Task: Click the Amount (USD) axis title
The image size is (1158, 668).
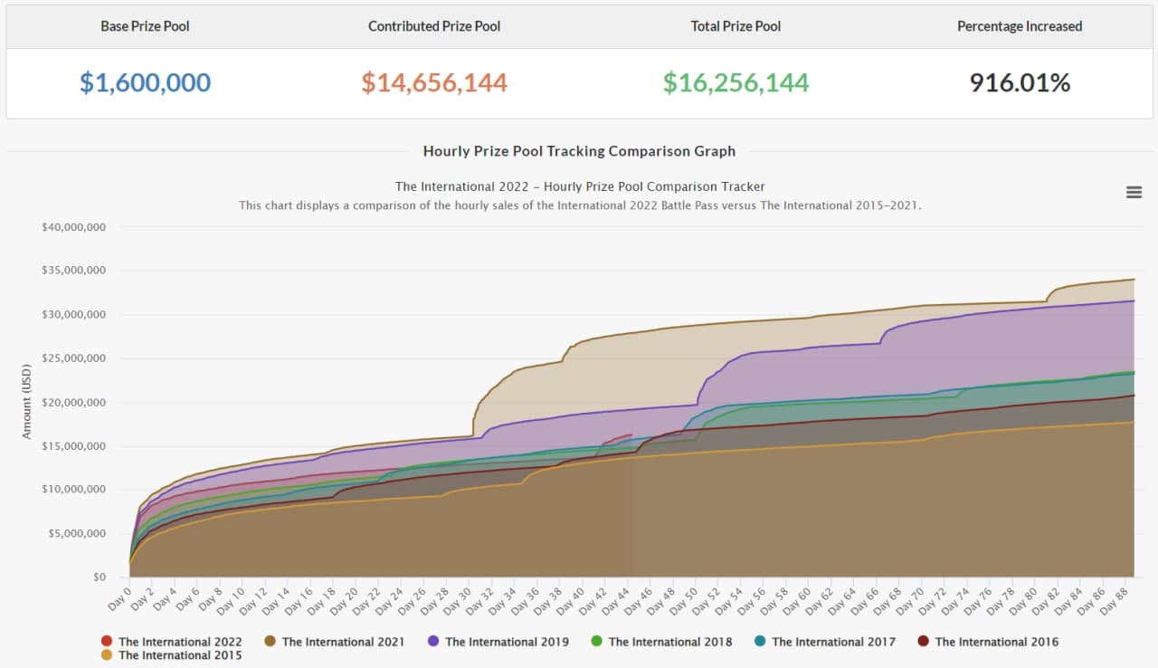Action: (x=26, y=401)
